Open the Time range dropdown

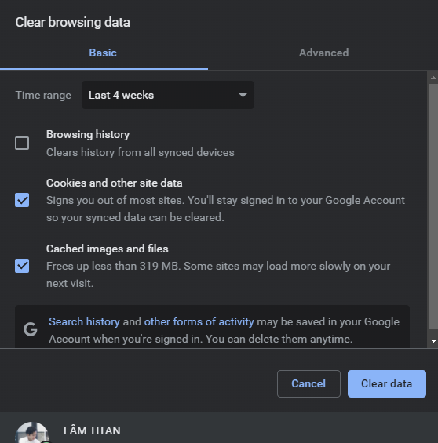tap(168, 95)
